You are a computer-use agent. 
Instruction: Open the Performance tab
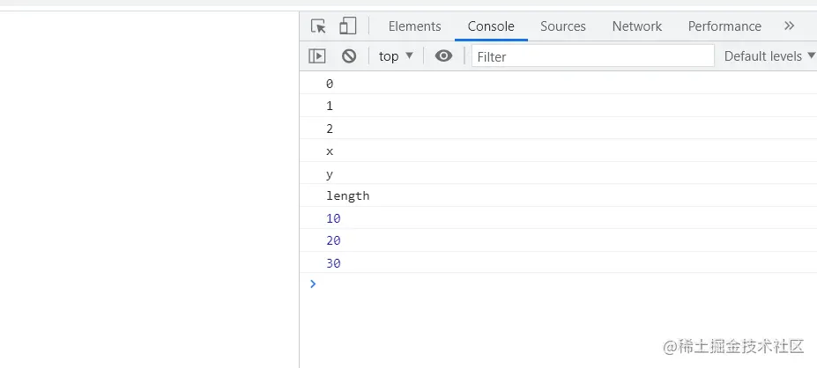tap(724, 26)
